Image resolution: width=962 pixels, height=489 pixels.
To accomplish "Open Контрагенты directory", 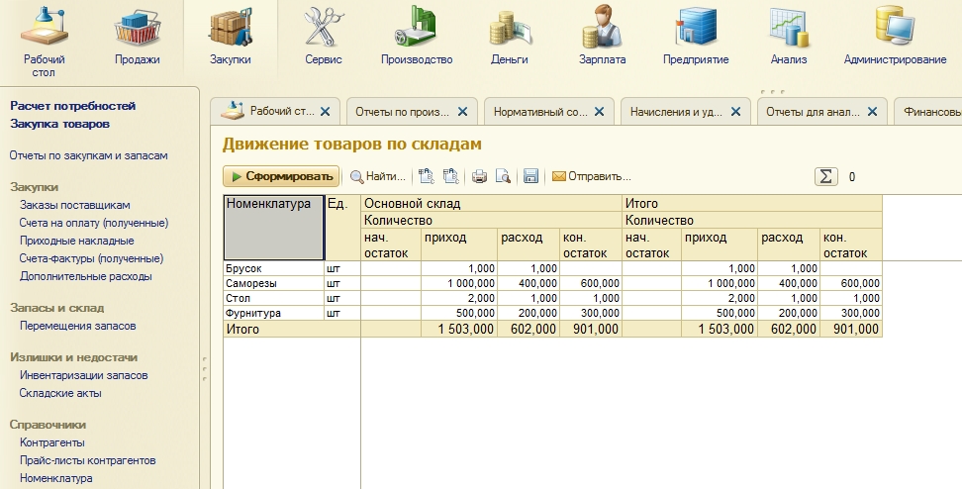I will (x=52, y=442).
